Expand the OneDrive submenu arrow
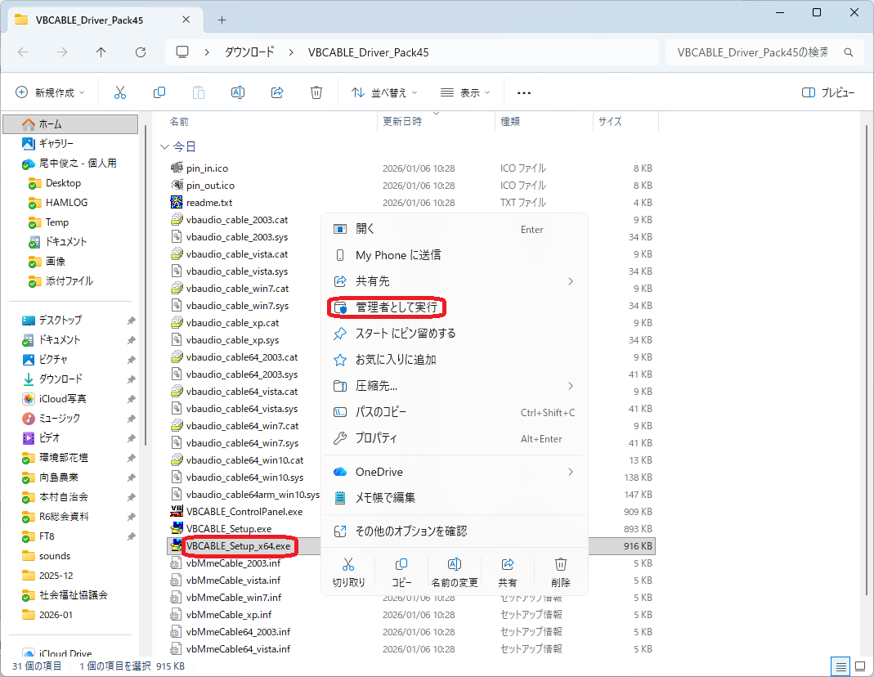The image size is (874, 677). [x=570, y=472]
